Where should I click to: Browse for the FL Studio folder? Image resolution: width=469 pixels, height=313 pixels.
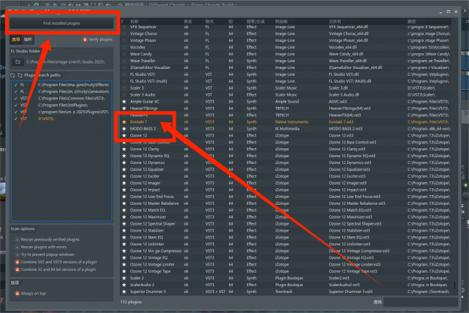point(18,62)
